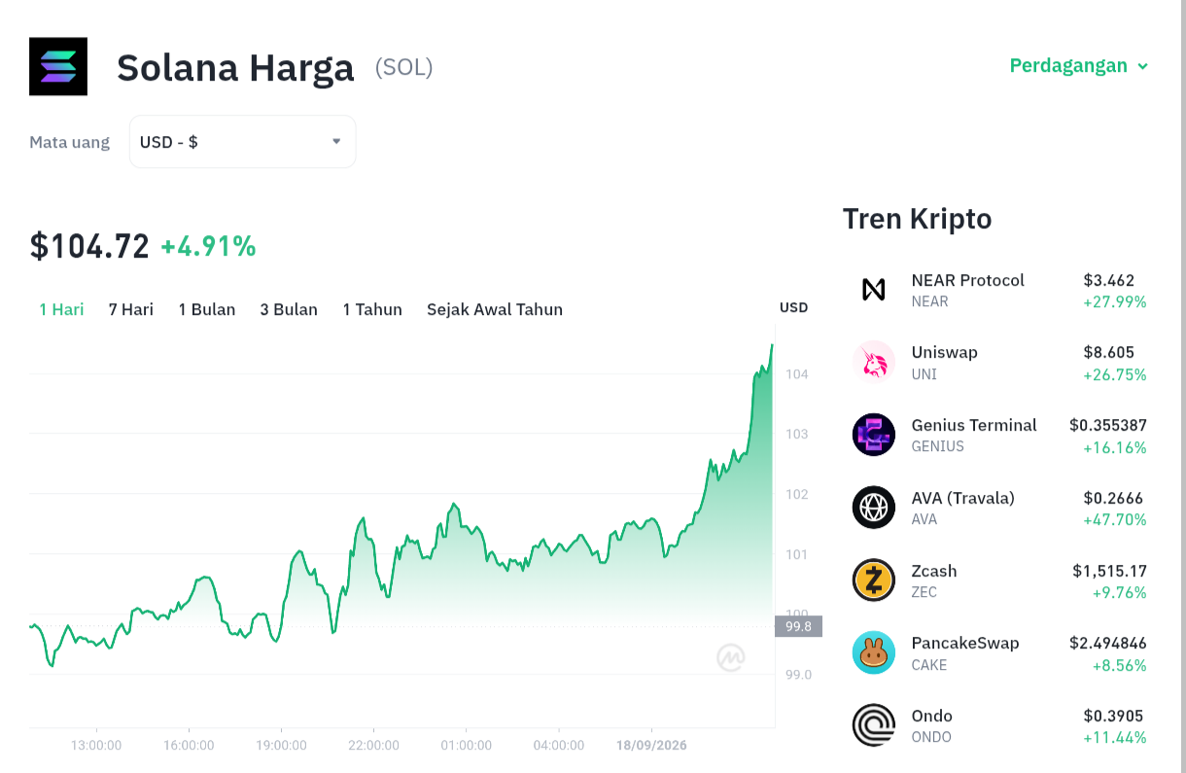
Task: Select the Ondo logo icon
Action: tap(873, 725)
